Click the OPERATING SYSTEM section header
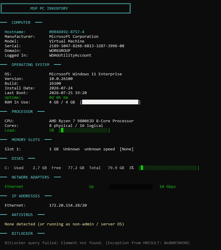This screenshot has height=250, width=221. click(30, 65)
